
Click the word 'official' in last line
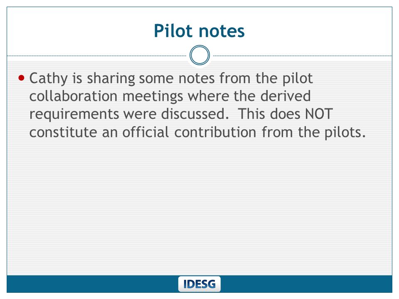(x=145, y=132)
